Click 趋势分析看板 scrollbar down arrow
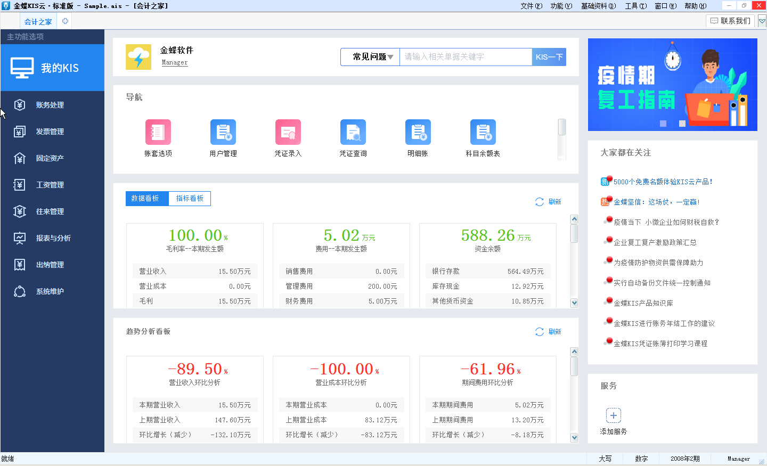767x466 pixels. click(x=574, y=438)
